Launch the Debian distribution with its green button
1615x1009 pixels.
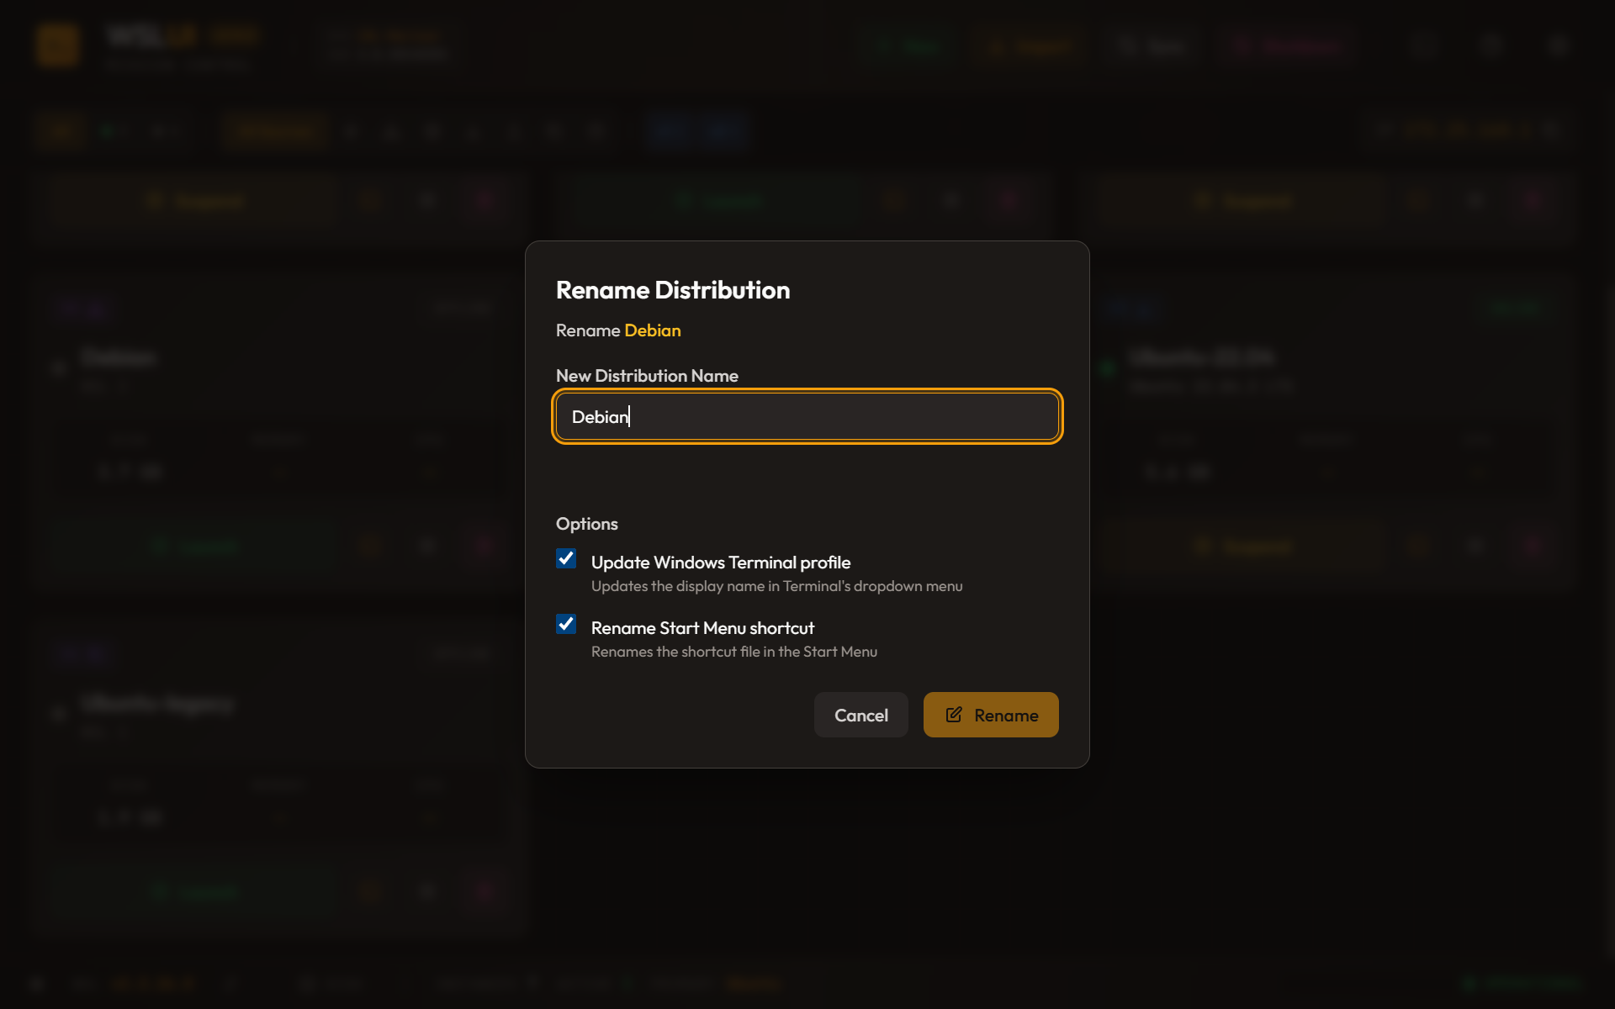tap(195, 547)
